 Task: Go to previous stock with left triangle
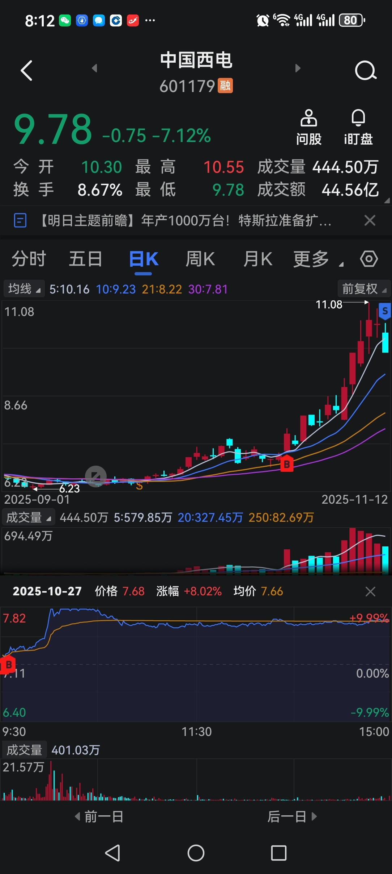pos(95,68)
